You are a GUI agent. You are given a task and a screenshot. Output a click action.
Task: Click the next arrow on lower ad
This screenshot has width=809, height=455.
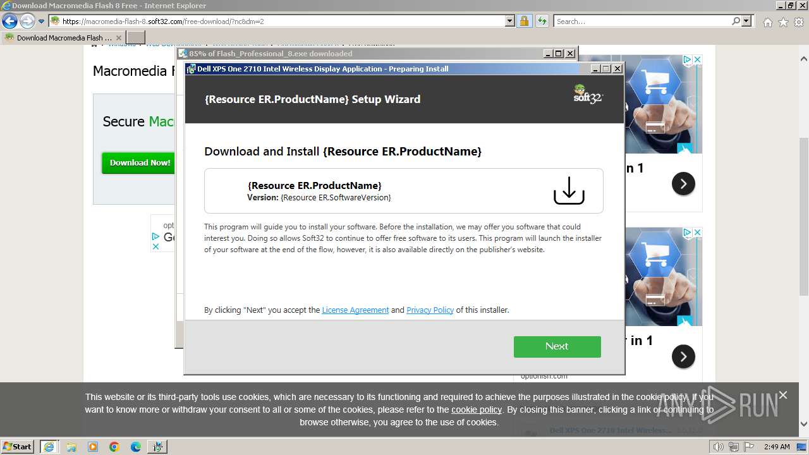pyautogui.click(x=683, y=356)
